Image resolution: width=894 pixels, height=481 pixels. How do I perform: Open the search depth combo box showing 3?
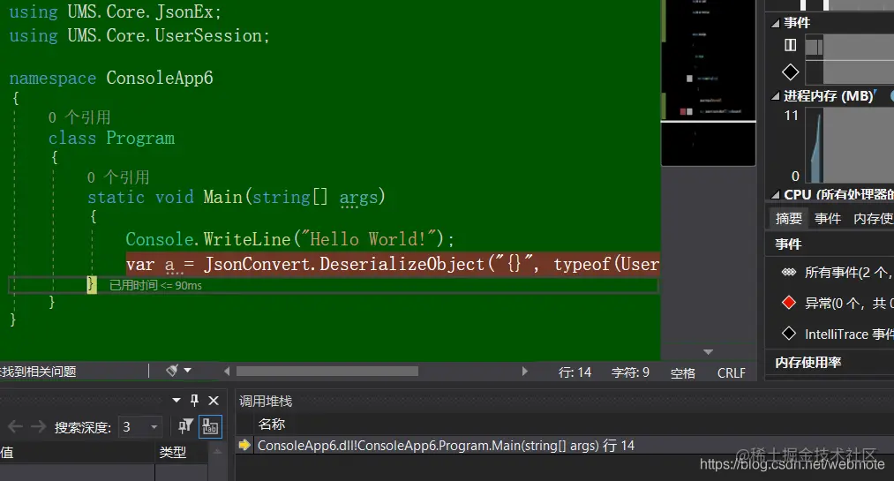pyautogui.click(x=139, y=427)
